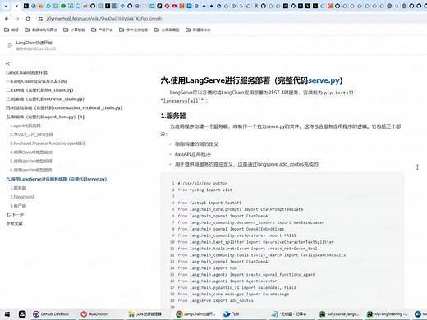
Task: Open the 大语言模型 bookmark folder
Action: point(167,30)
